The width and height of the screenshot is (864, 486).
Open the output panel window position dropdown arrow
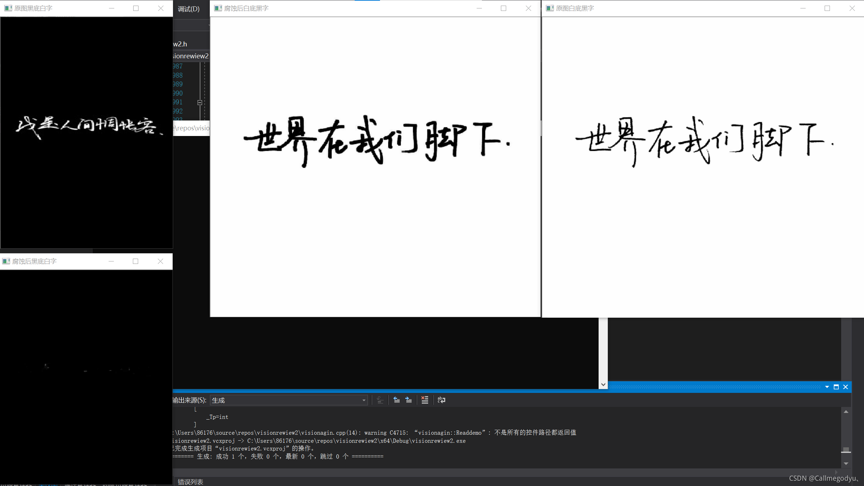pos(827,387)
